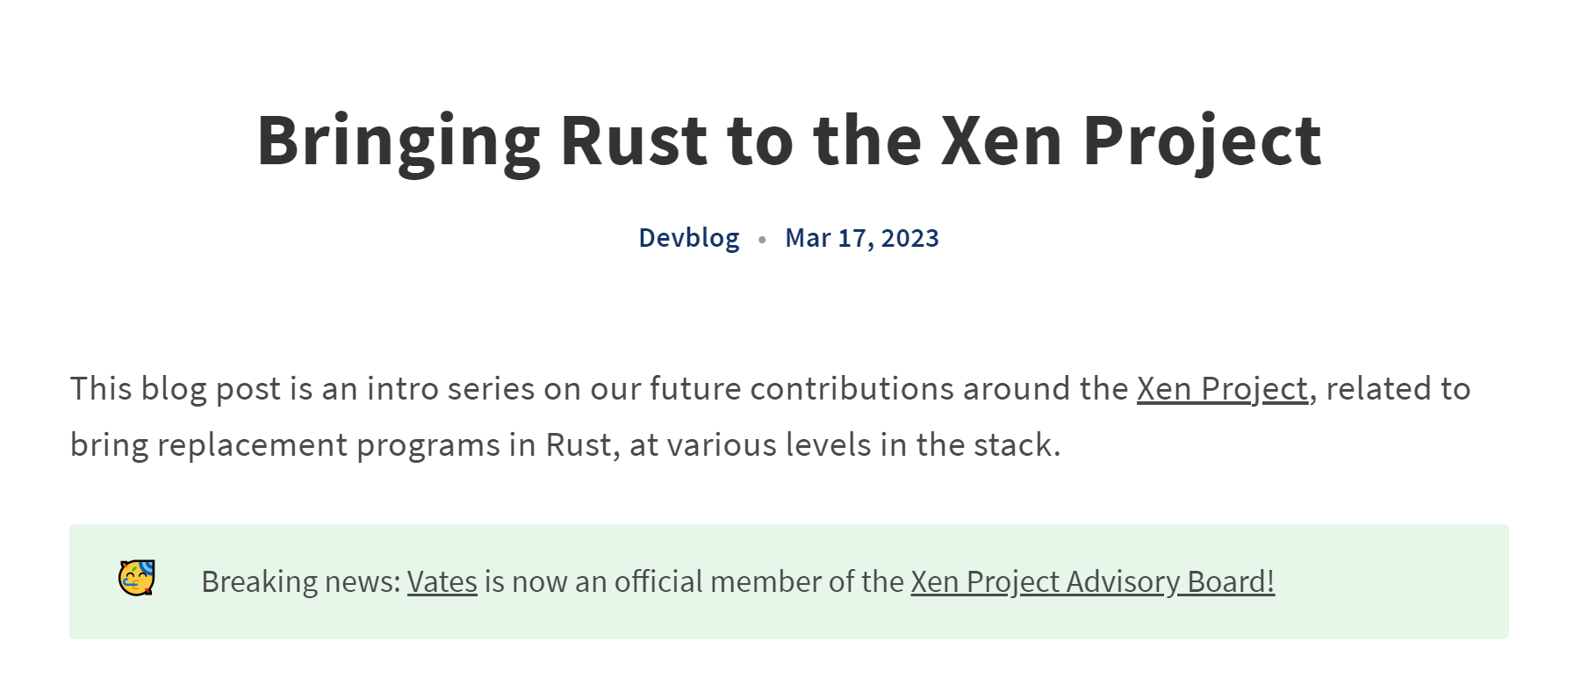The width and height of the screenshot is (1574, 685).
Task: Open the Xen Project Advisory Board link
Action: (x=1092, y=581)
